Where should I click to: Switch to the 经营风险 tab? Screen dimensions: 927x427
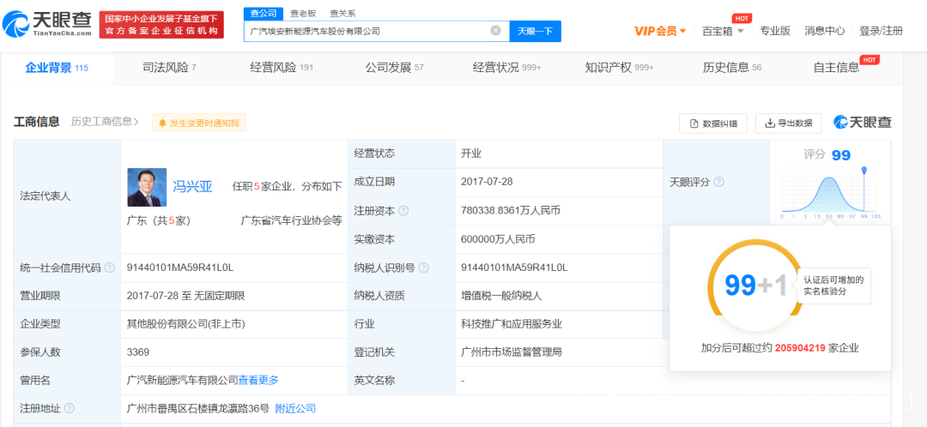282,68
